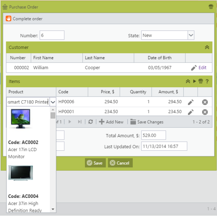Click the home icon beside Purchase Order
Screen dimensions: 217x216
pyautogui.click(x=5, y=7)
